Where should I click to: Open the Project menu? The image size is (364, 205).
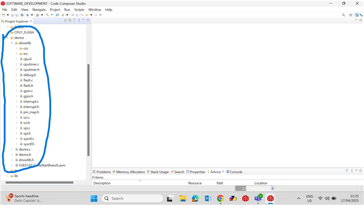[x=55, y=10]
